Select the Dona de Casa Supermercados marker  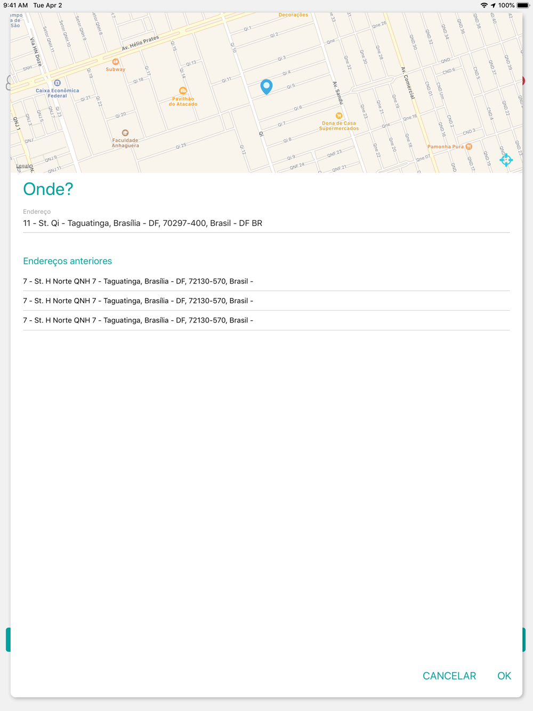point(339,116)
